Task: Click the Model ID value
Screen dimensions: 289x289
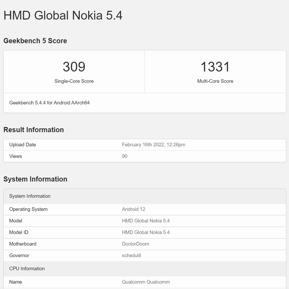Action: [x=146, y=232]
